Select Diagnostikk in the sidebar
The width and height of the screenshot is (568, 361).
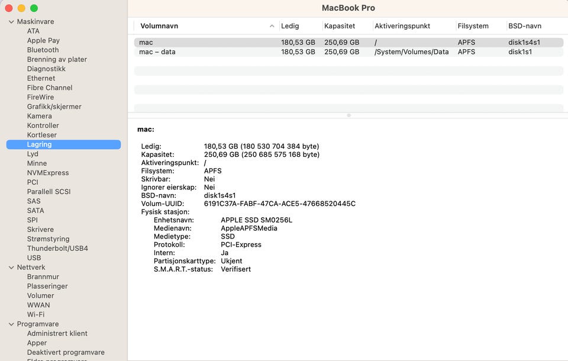46,69
